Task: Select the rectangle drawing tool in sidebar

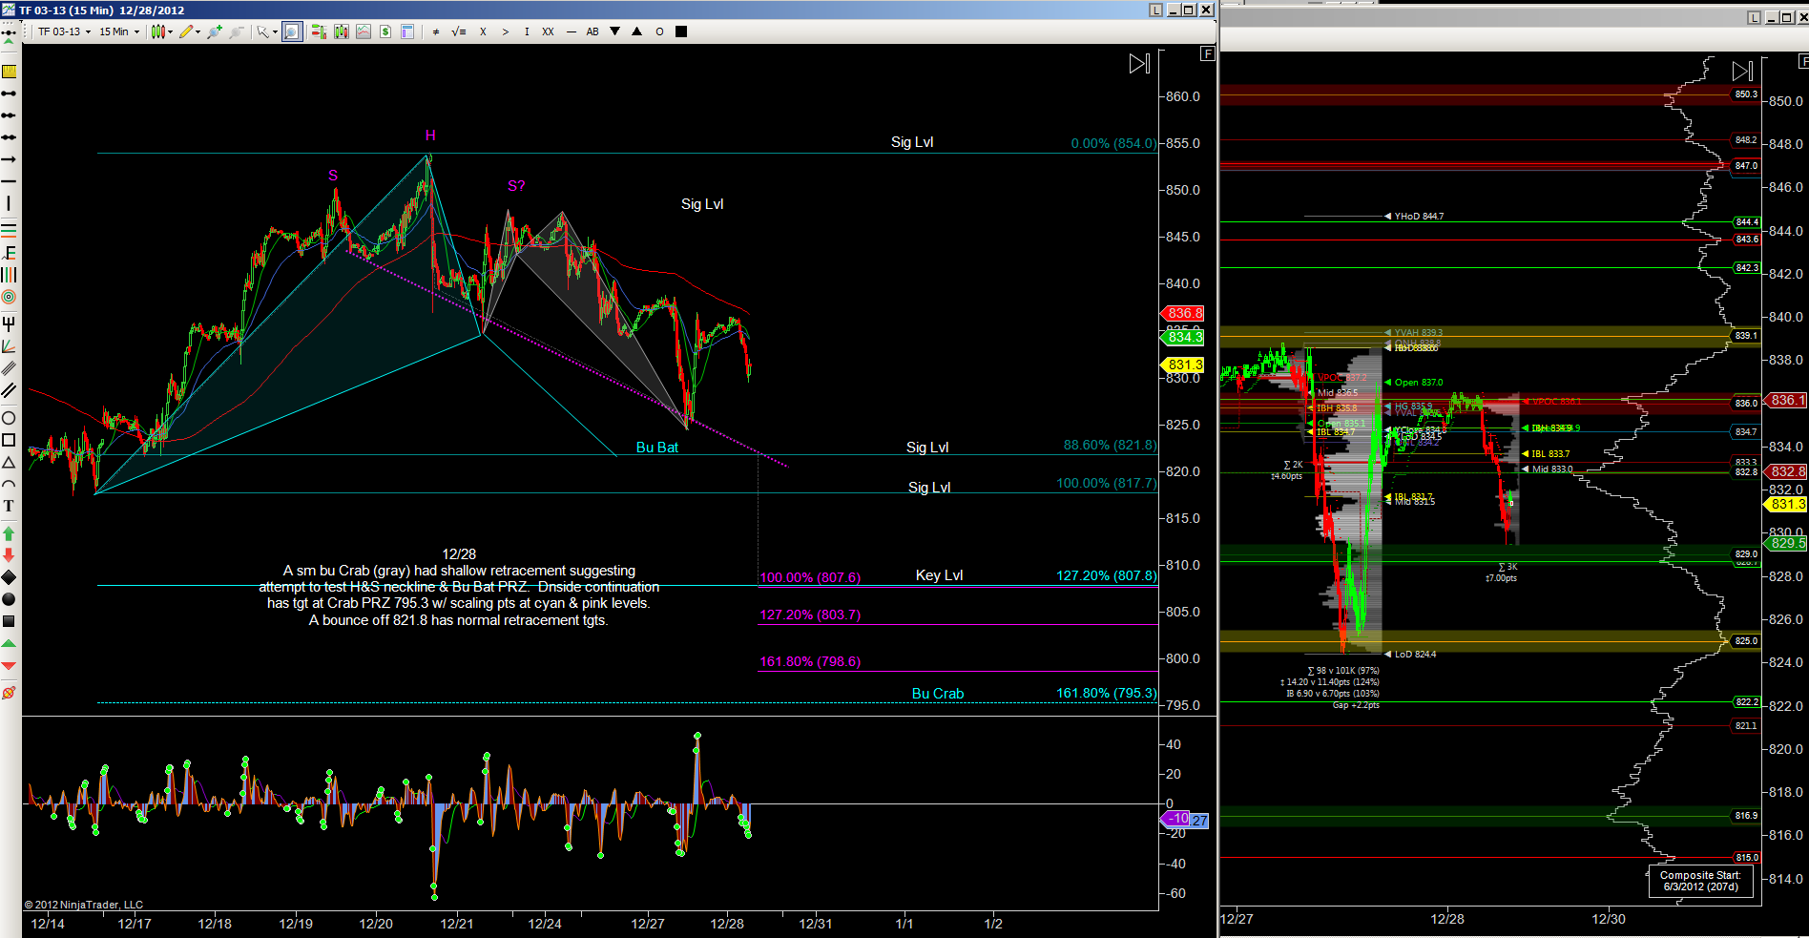Action: click(9, 440)
